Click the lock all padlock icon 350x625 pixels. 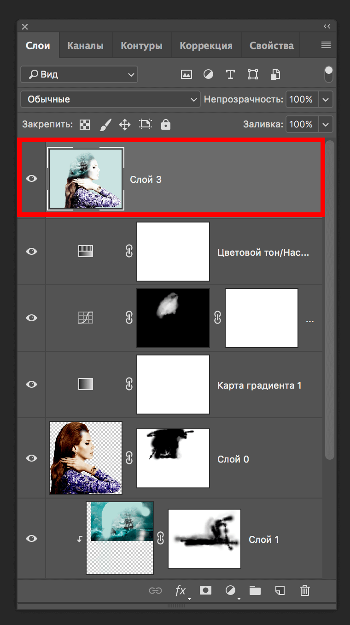click(165, 125)
